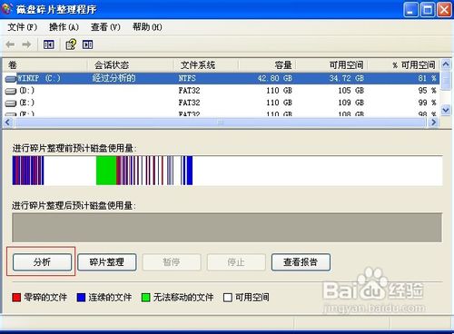Viewport: 454px width, 334px height.
Task: Sort by the % 可用空间 column header
Action: (403, 64)
